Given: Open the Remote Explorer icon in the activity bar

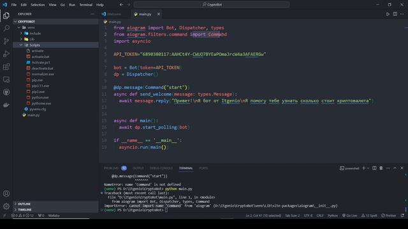Looking at the screenshot, I should 6,80.
